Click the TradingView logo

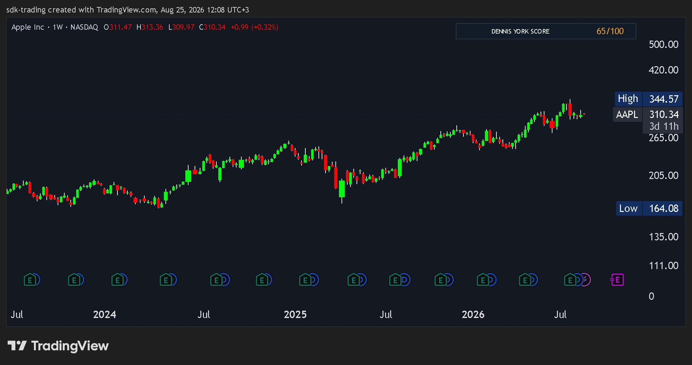pos(58,346)
